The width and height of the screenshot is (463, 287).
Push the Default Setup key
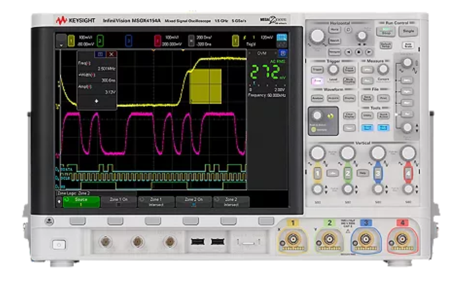click(385, 45)
